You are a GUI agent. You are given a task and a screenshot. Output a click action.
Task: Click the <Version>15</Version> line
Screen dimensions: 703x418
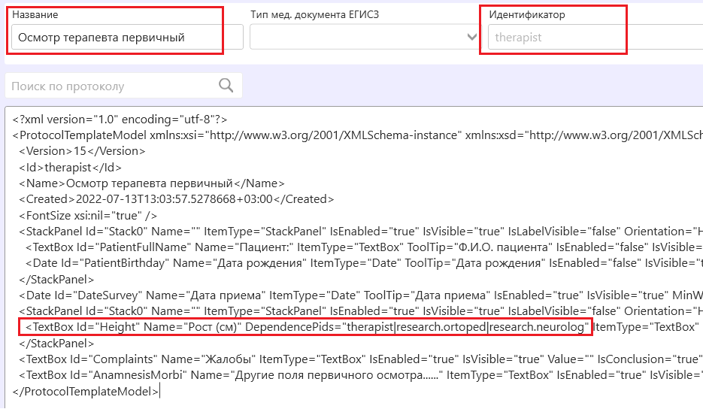pyautogui.click(x=82, y=151)
